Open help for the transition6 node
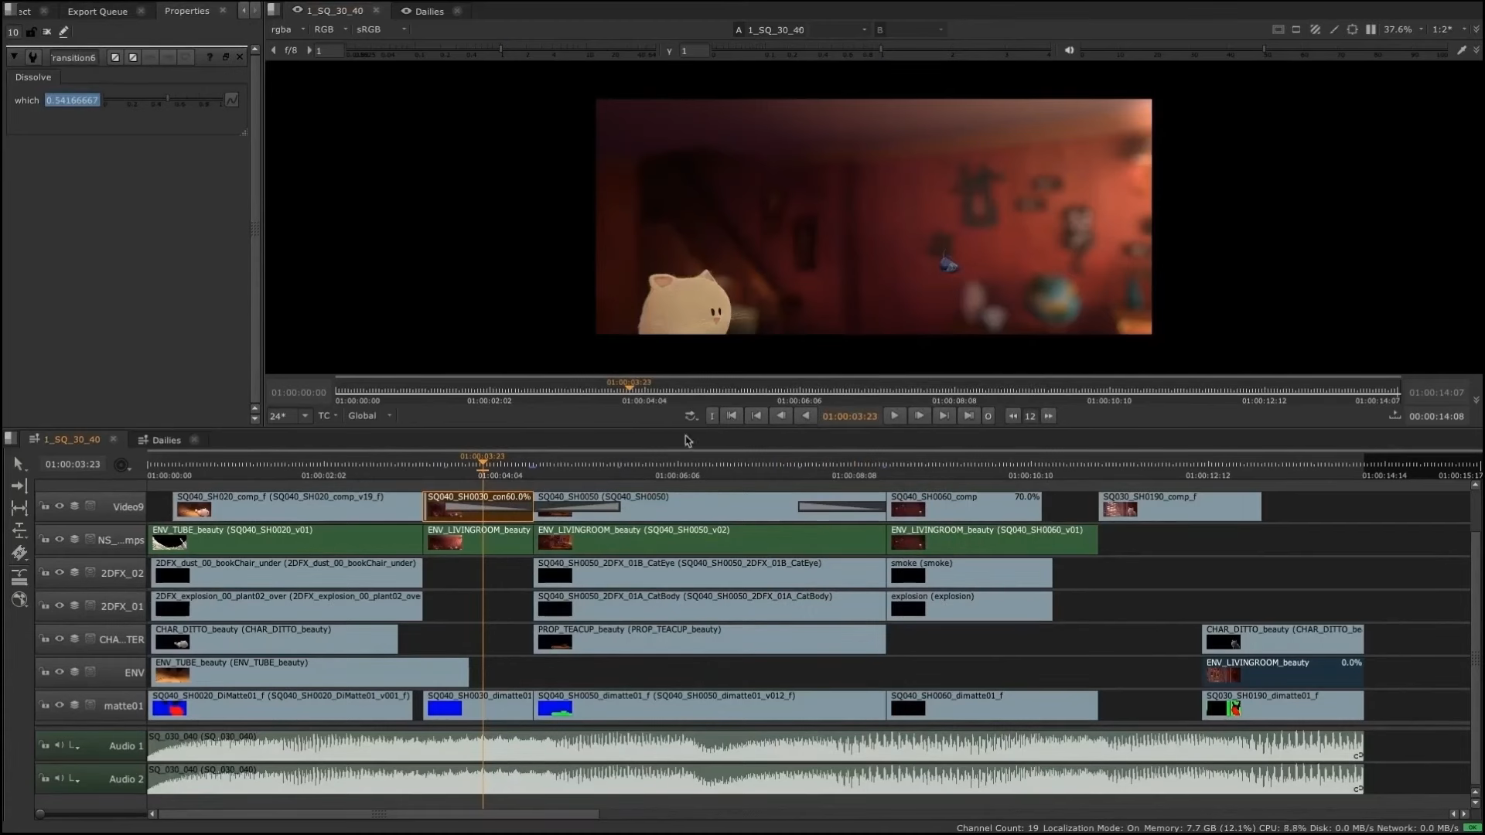 [210, 57]
